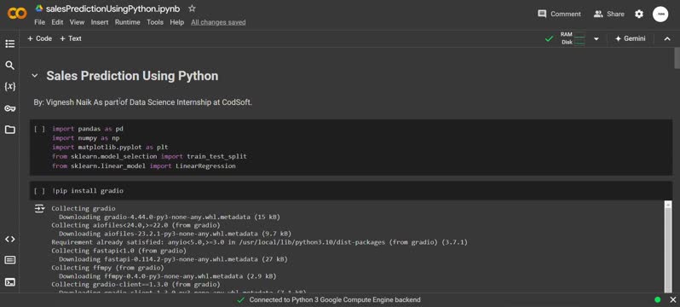Star the notebook salesPredictionUsingPython.ipynb
The height and width of the screenshot is (307, 680).
tap(192, 9)
